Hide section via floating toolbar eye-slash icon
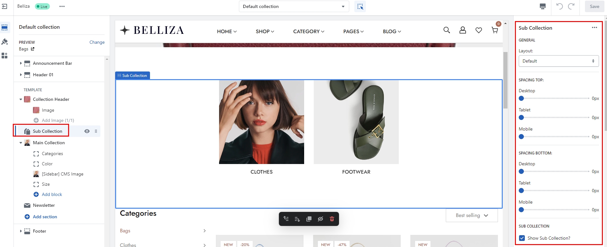Image resolution: width=607 pixels, height=247 pixels. pyautogui.click(x=320, y=219)
